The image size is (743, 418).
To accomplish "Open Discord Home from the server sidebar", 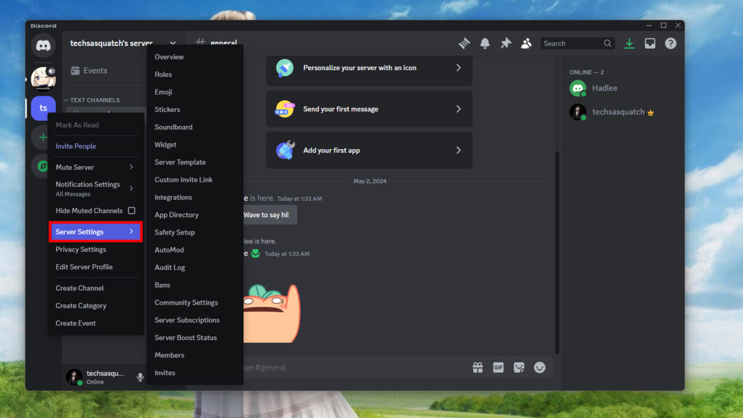I will coord(43,45).
